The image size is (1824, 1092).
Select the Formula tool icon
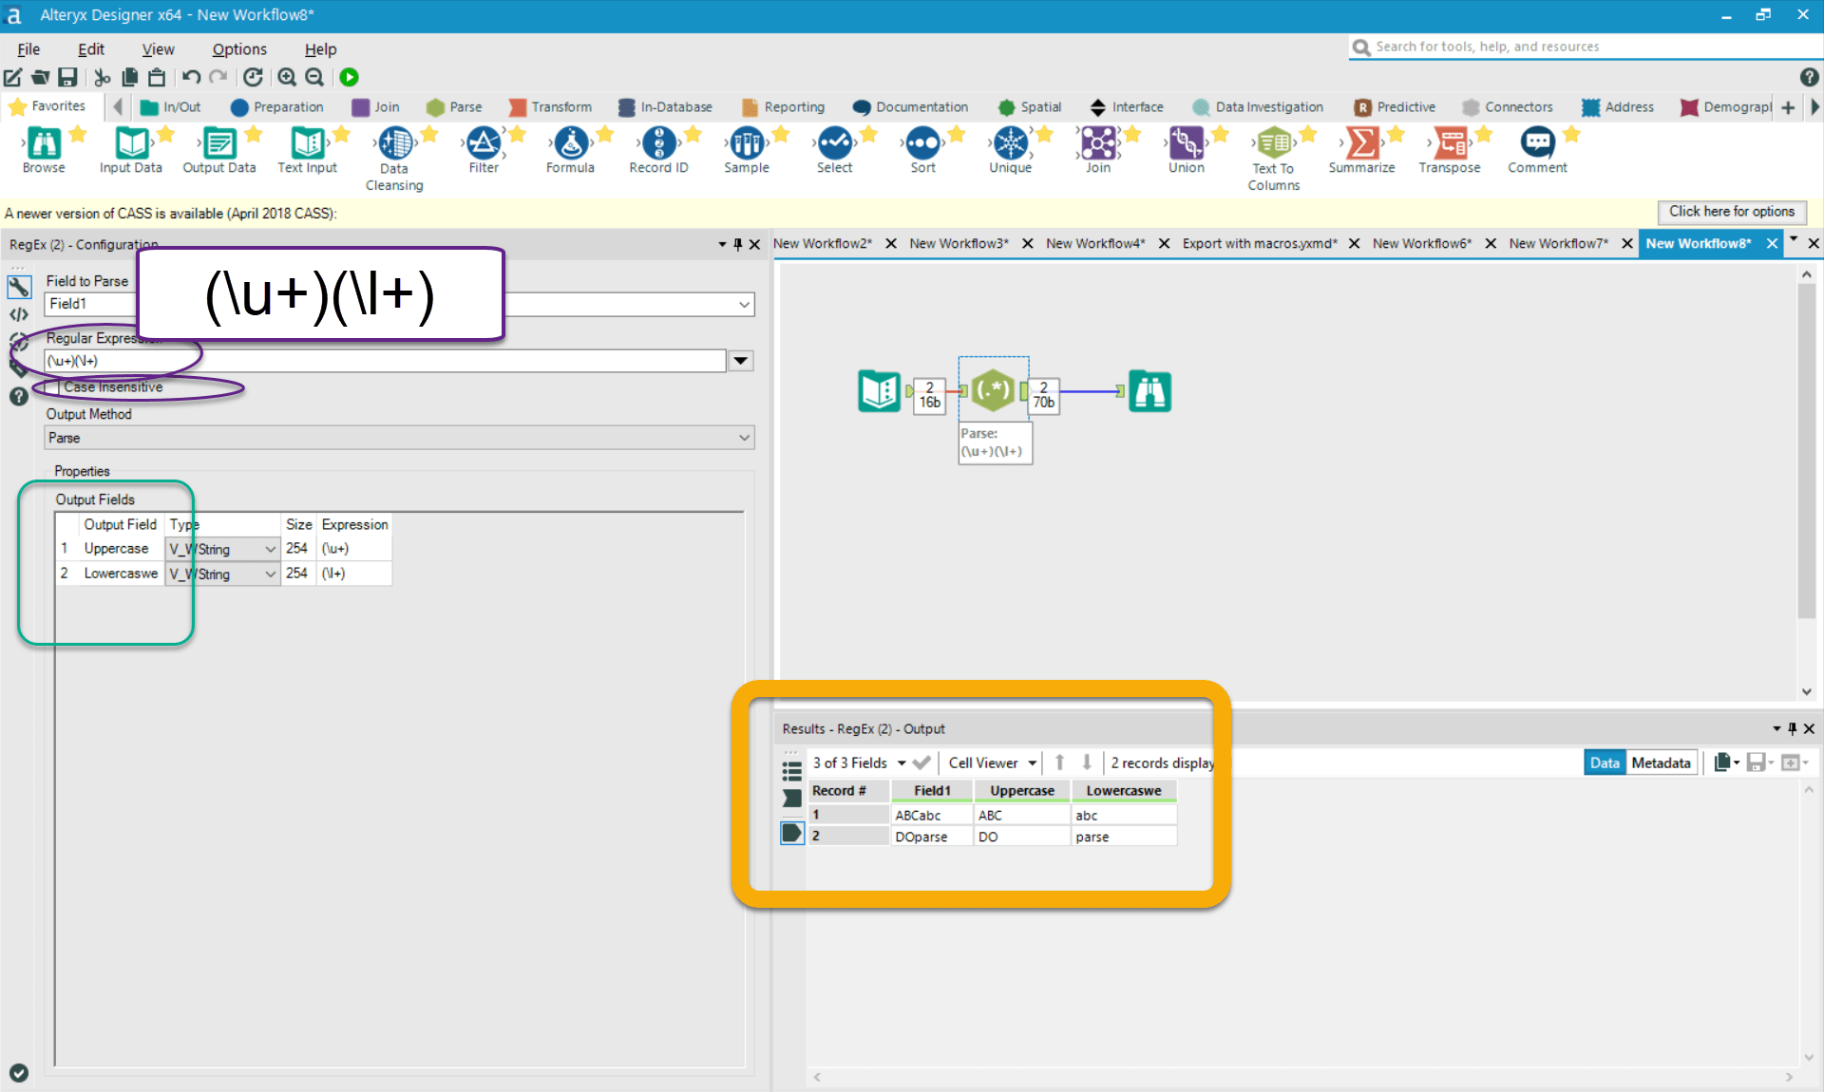tap(571, 143)
